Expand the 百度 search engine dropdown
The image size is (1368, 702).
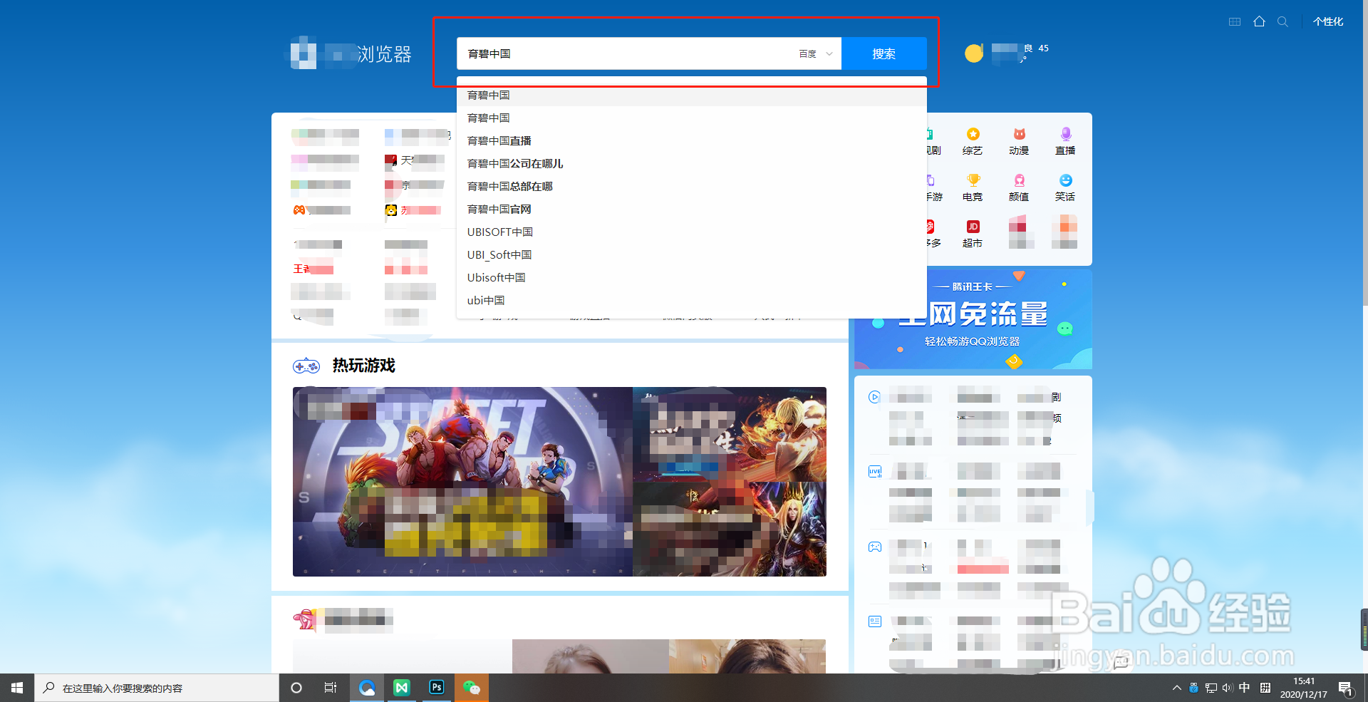(x=816, y=54)
